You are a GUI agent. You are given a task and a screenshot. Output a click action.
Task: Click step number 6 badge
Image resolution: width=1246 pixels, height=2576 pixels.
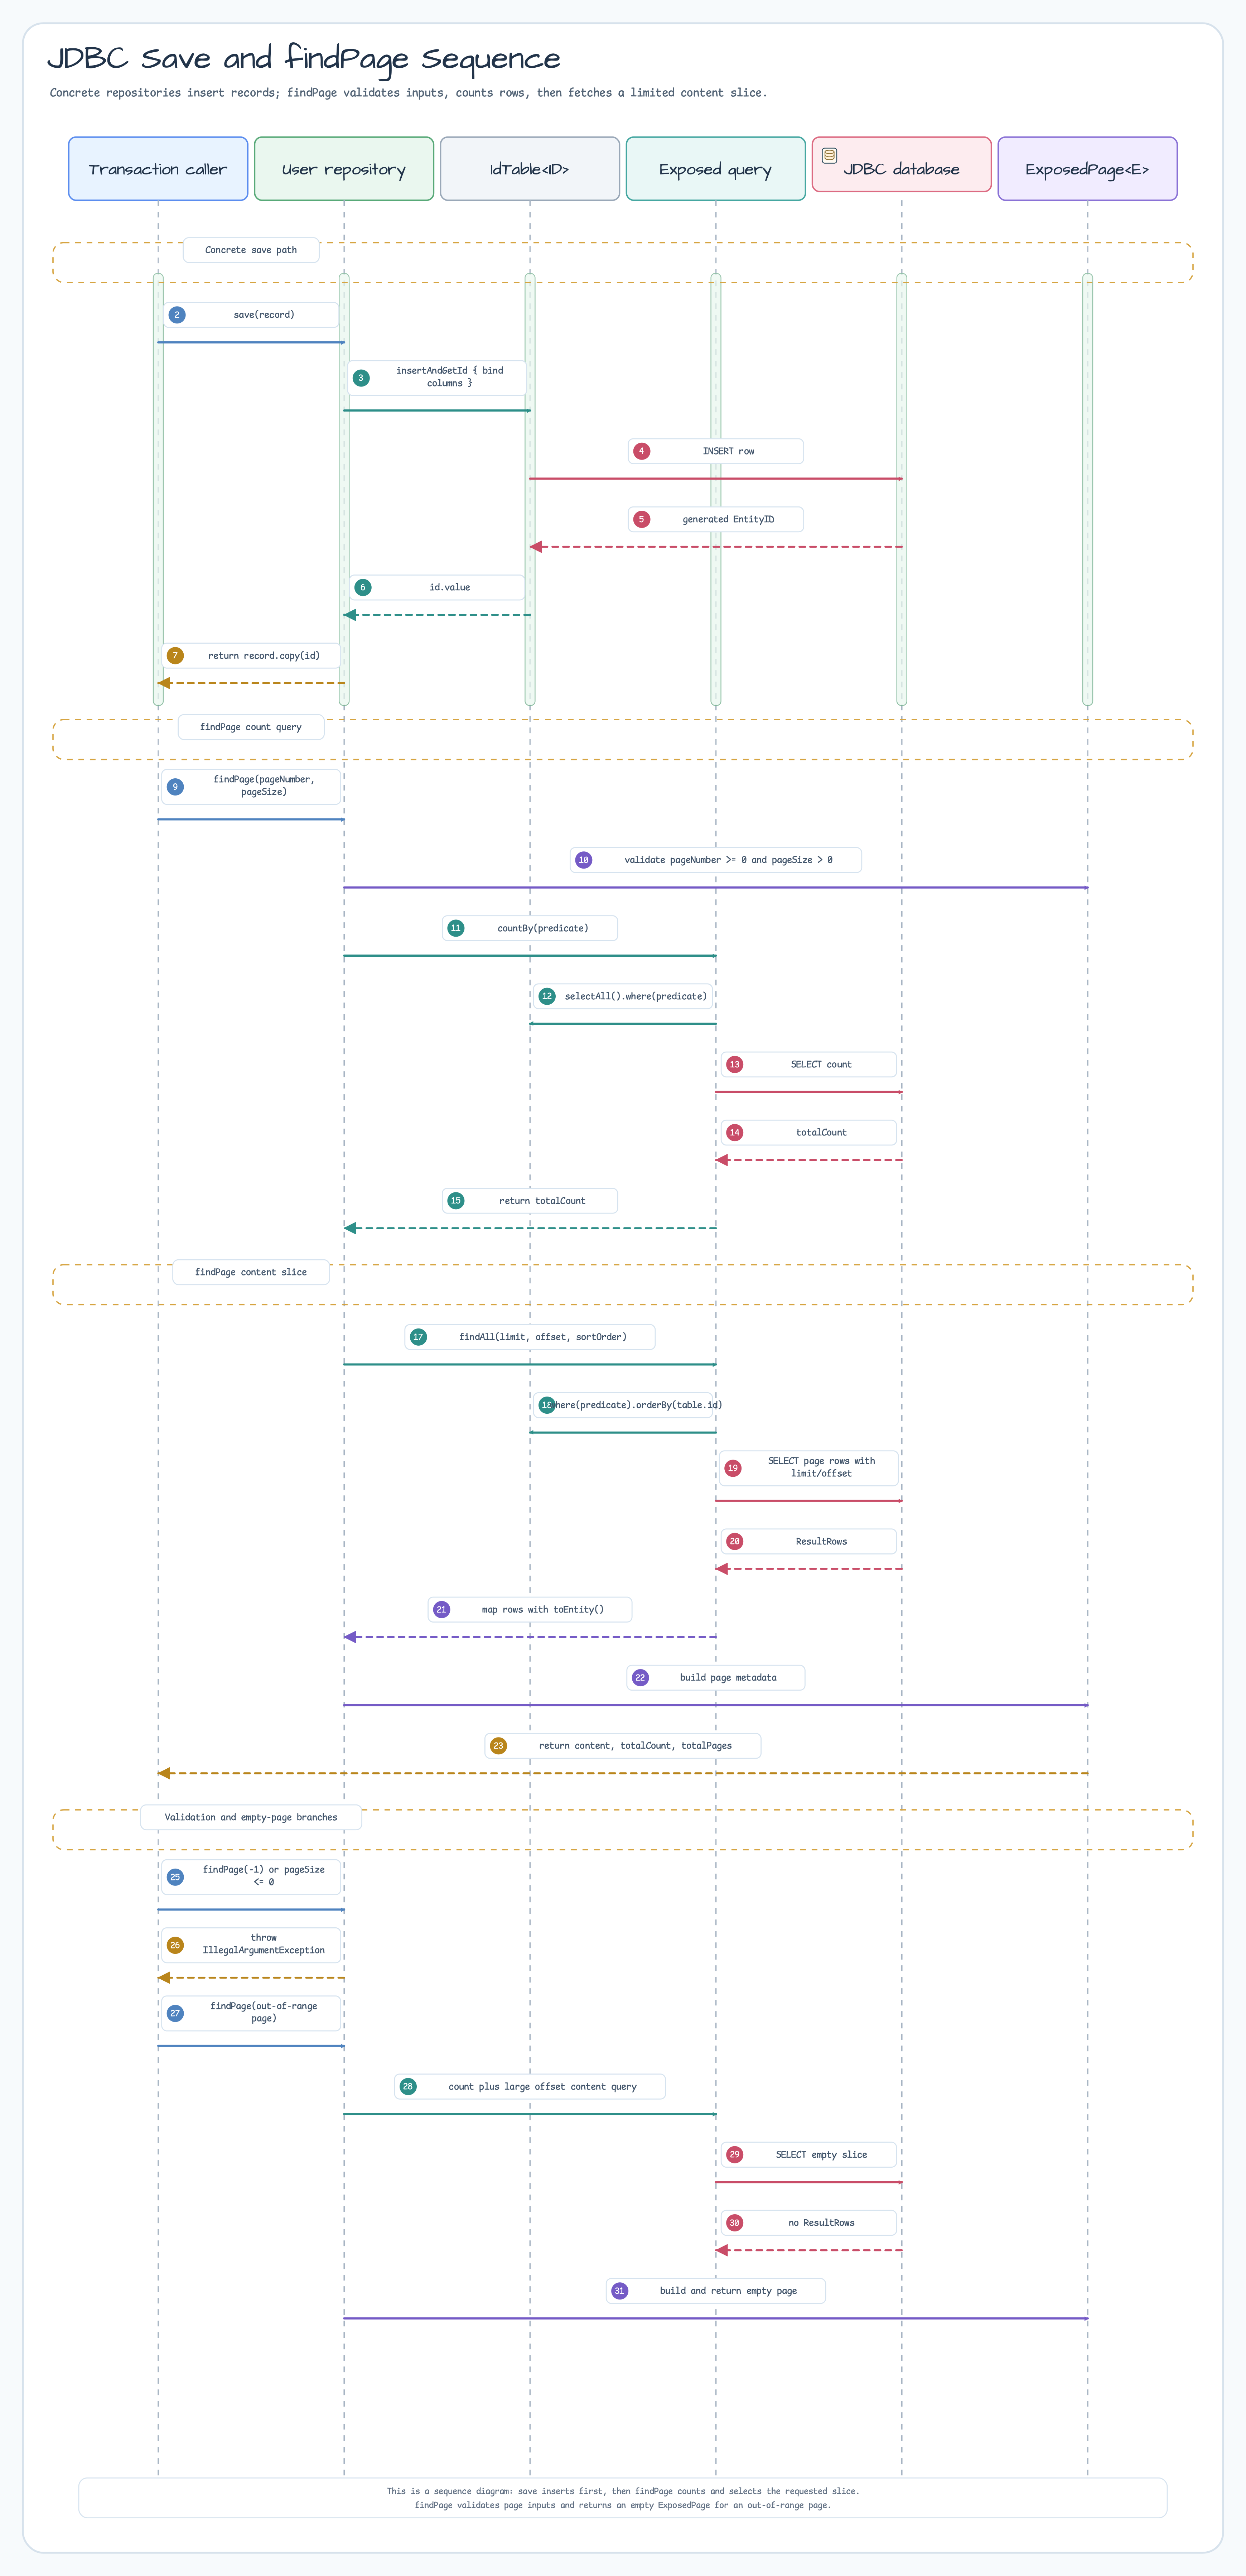(363, 587)
